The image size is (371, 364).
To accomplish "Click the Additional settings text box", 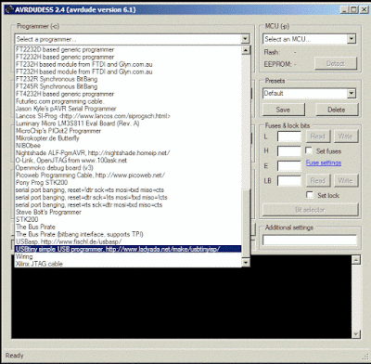I will [x=310, y=240].
